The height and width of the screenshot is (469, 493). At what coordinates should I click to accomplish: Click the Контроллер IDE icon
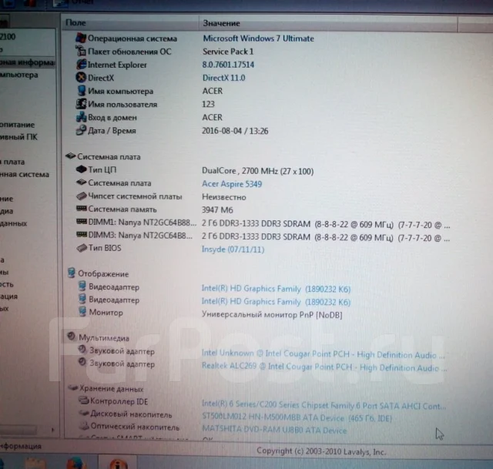click(83, 400)
